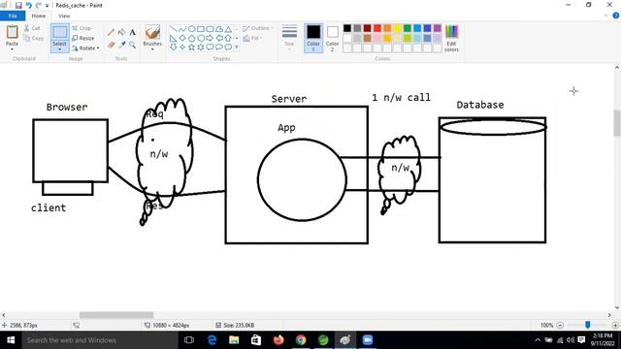Image resolution: width=621 pixels, height=349 pixels.
Task: Pick the yellow color swatch
Action: pos(397,28)
